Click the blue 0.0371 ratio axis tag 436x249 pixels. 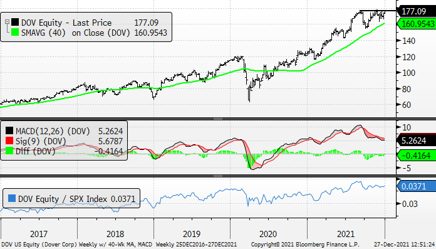[x=416, y=186]
